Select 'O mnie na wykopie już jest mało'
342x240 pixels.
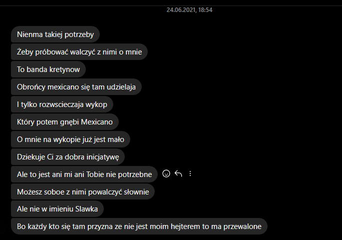[71, 139]
